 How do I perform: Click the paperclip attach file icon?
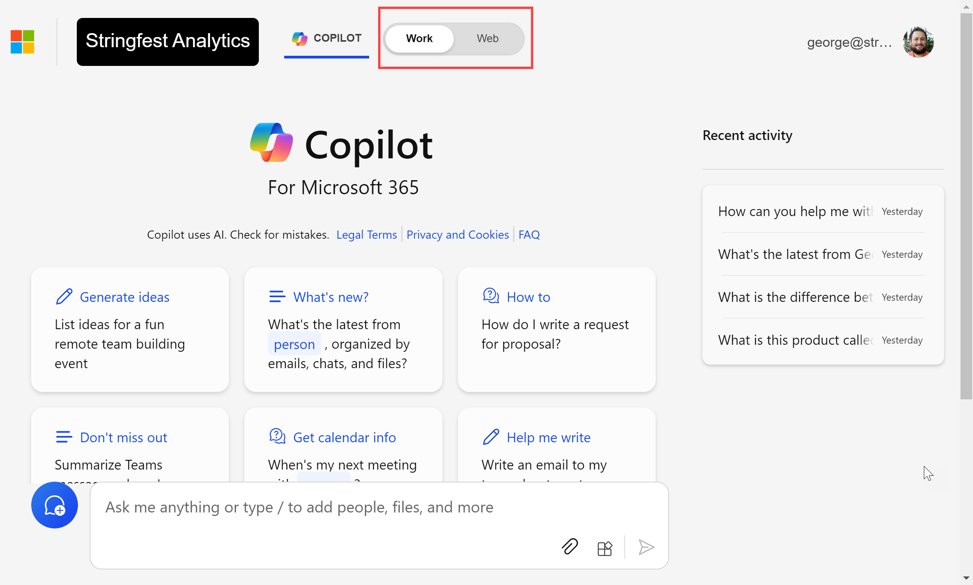pyautogui.click(x=569, y=547)
